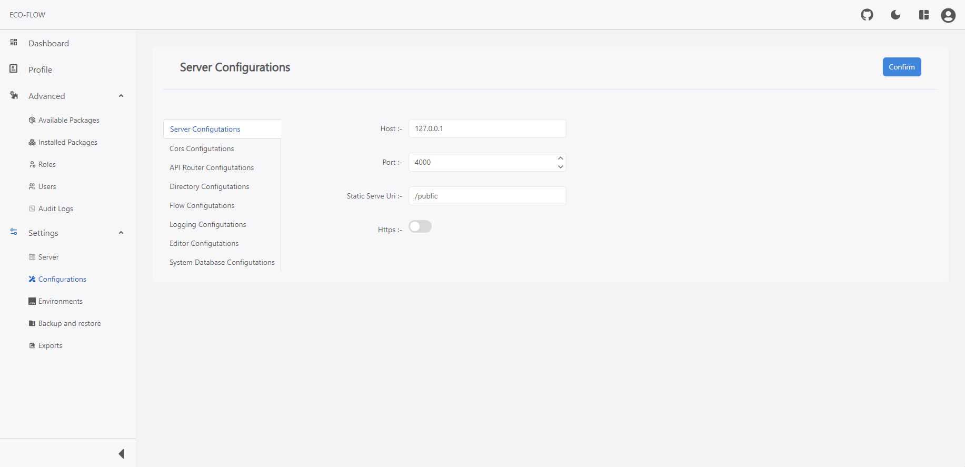Screen dimensions: 965x467
Task: Click the Audit Logs icon
Action: coord(32,208)
